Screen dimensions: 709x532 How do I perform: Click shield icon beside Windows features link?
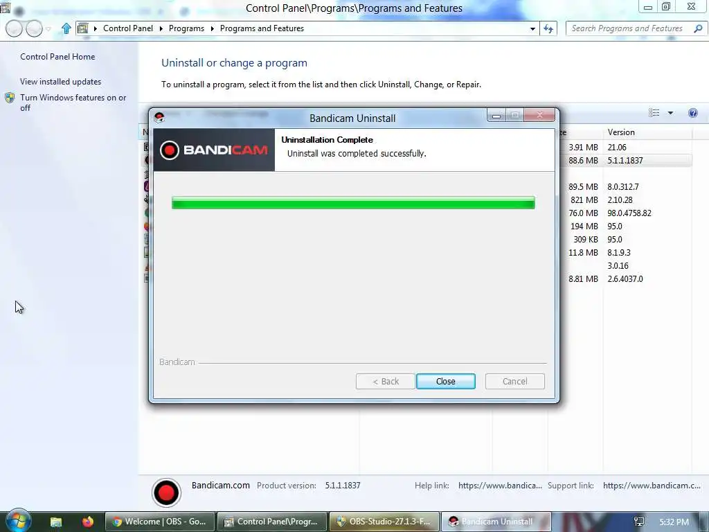click(10, 98)
